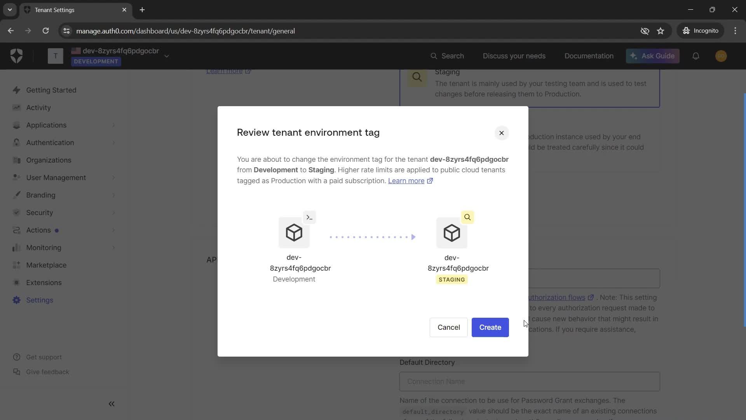This screenshot has height=420, width=746.
Task: Open the Organizations page
Action: pyautogui.click(x=49, y=160)
